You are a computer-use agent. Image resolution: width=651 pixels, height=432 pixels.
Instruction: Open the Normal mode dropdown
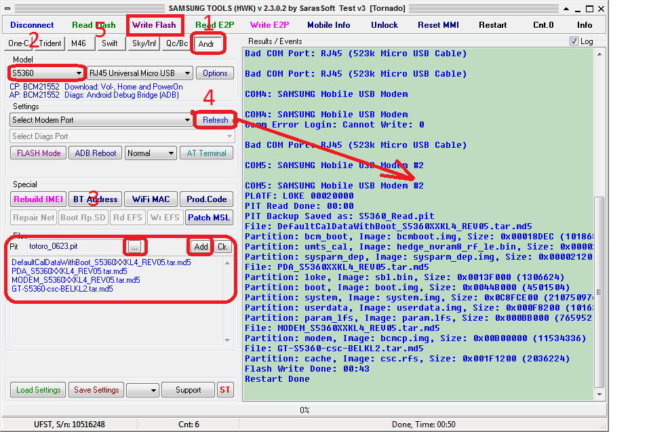tap(151, 153)
